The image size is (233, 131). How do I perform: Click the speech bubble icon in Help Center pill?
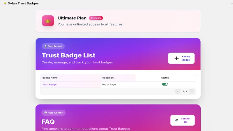coord(46,113)
